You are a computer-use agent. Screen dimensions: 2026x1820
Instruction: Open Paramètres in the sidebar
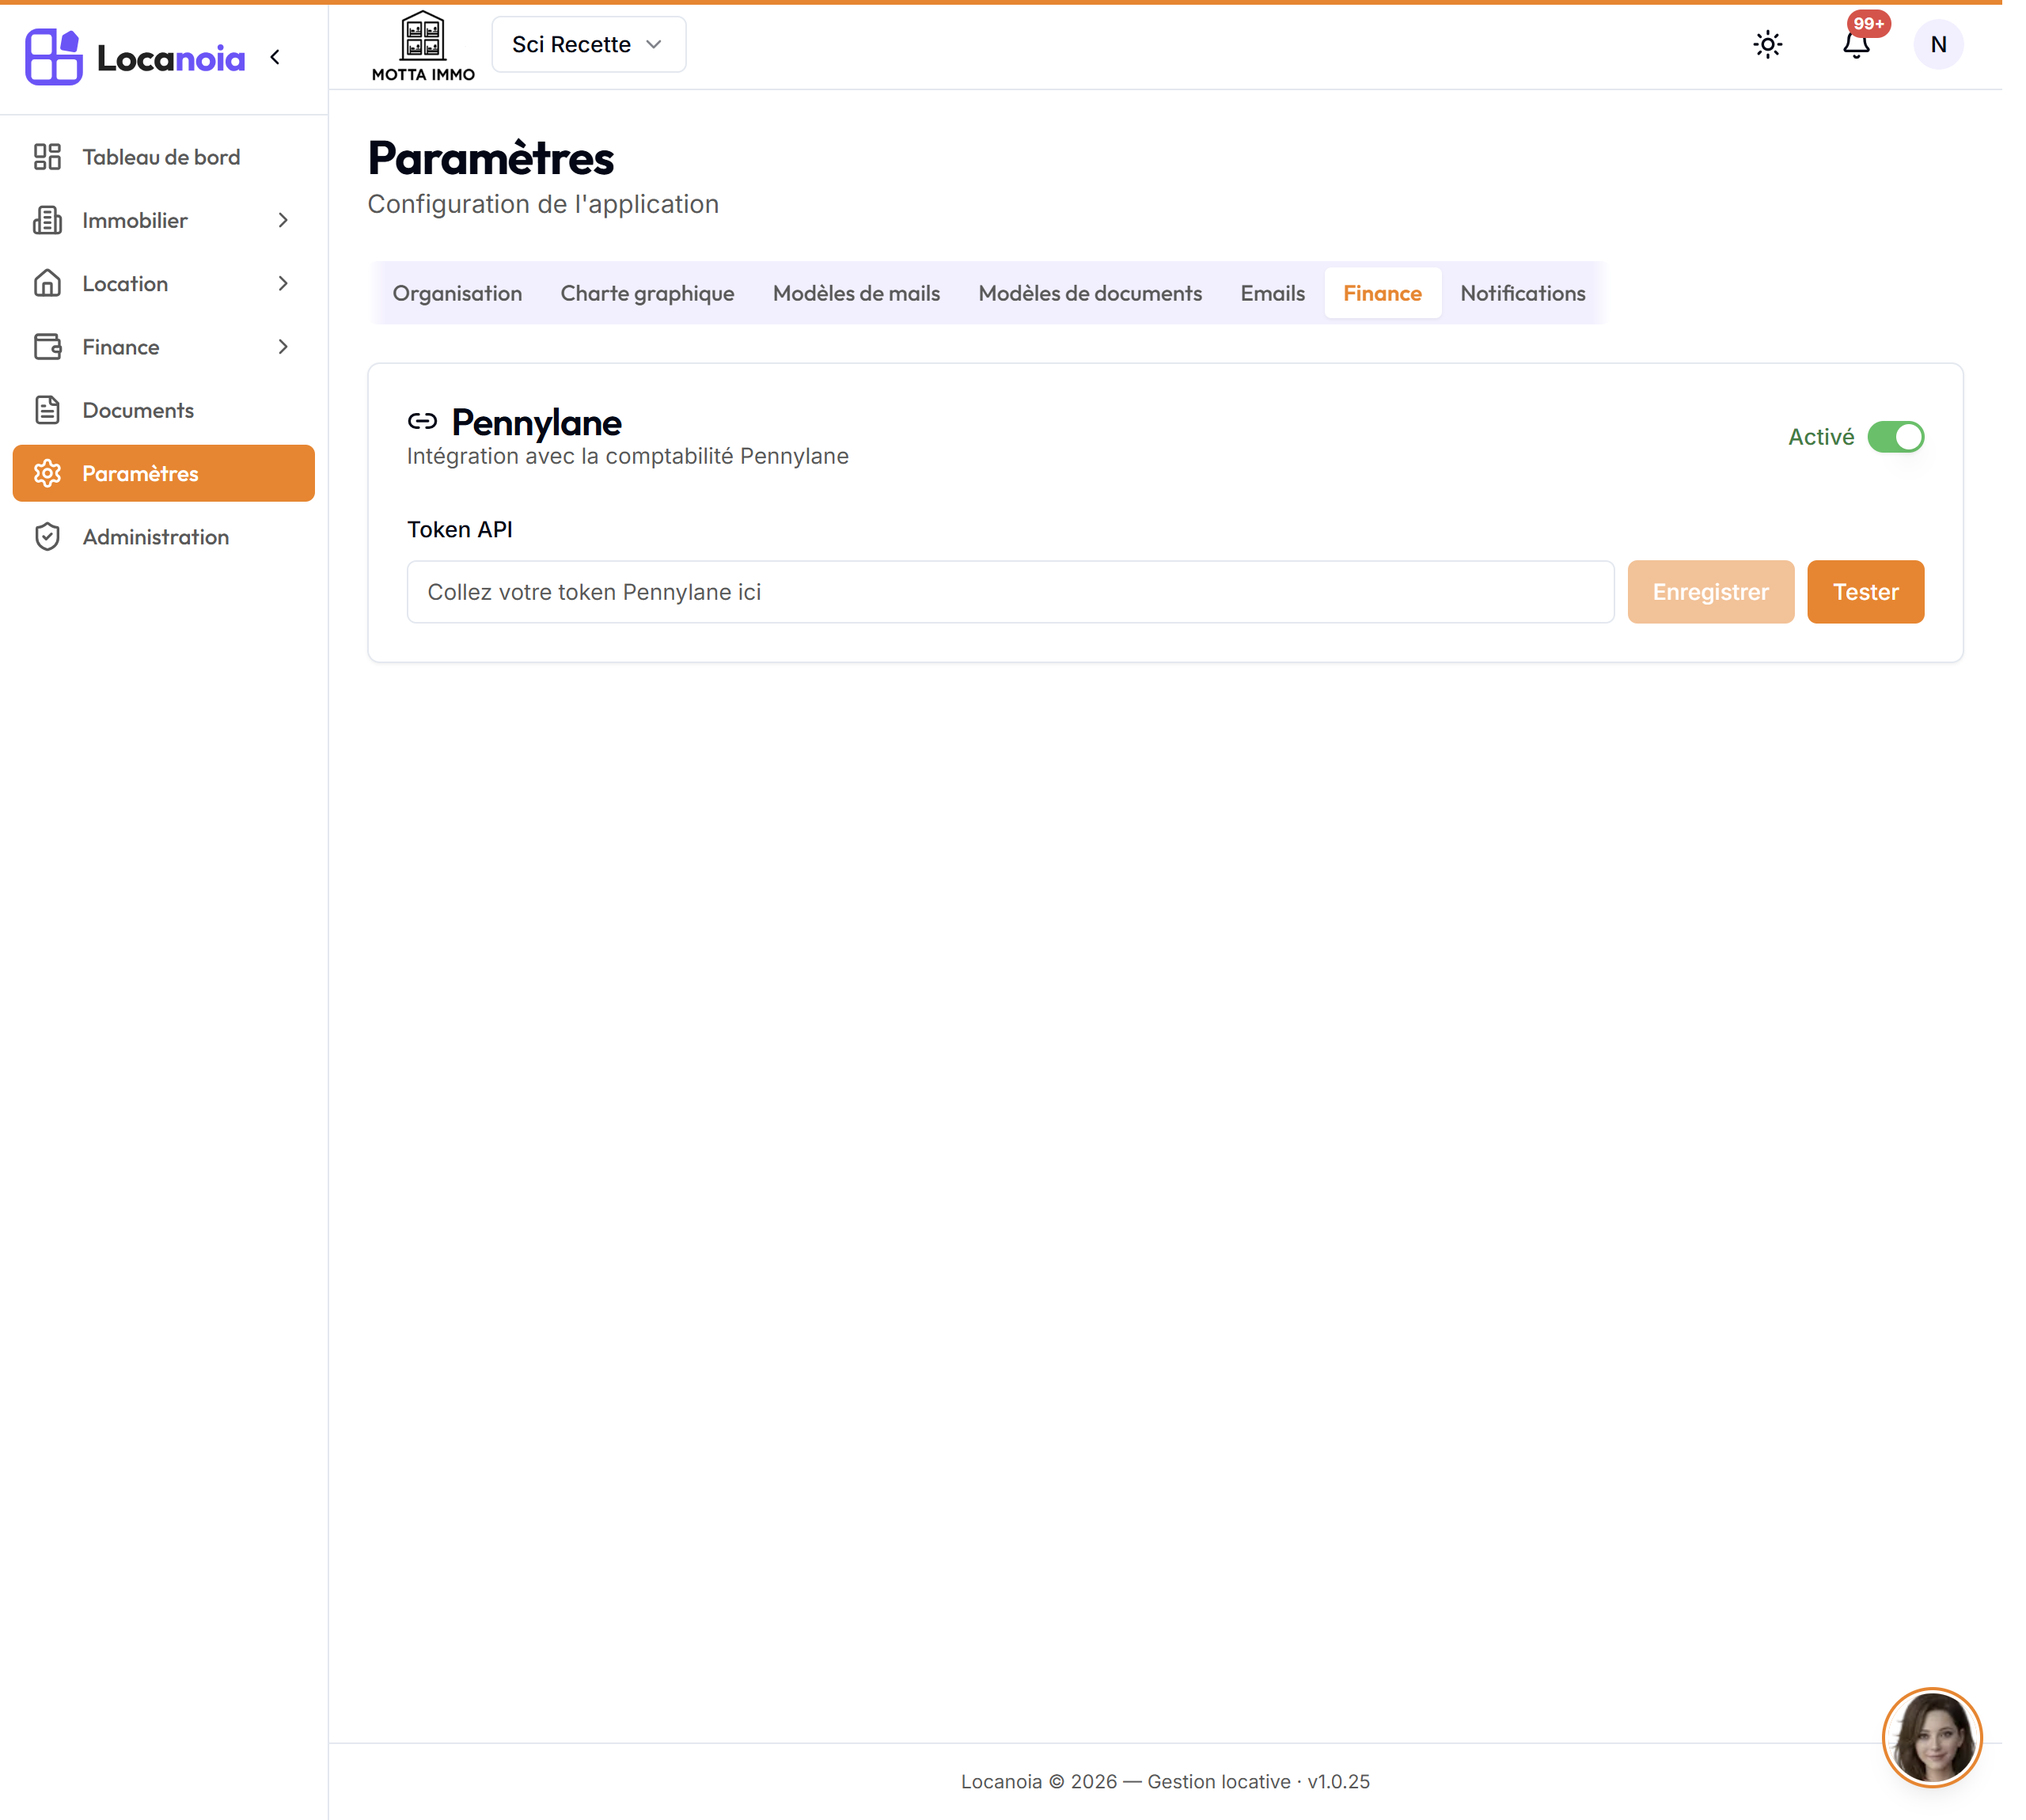[163, 473]
